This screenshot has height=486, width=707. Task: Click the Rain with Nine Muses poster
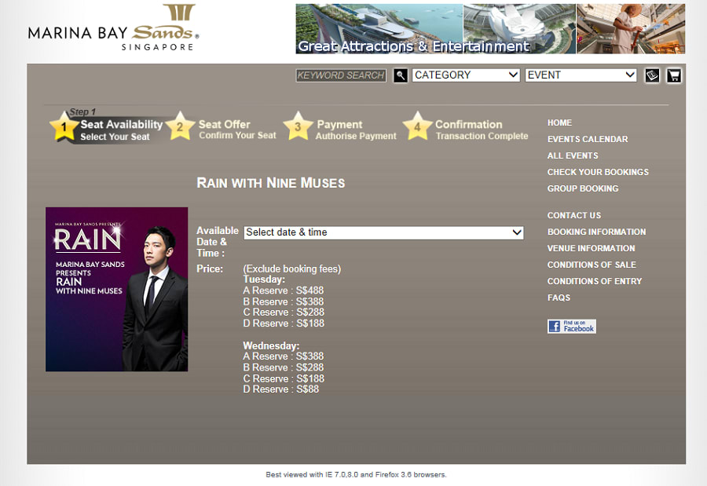click(x=117, y=290)
